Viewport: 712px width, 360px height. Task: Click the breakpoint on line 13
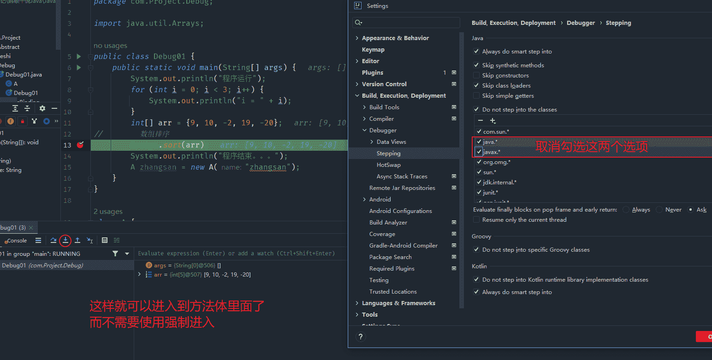(x=80, y=145)
